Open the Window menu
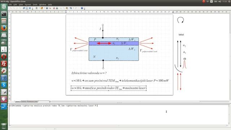The image size is (231, 130). pos(43,5)
